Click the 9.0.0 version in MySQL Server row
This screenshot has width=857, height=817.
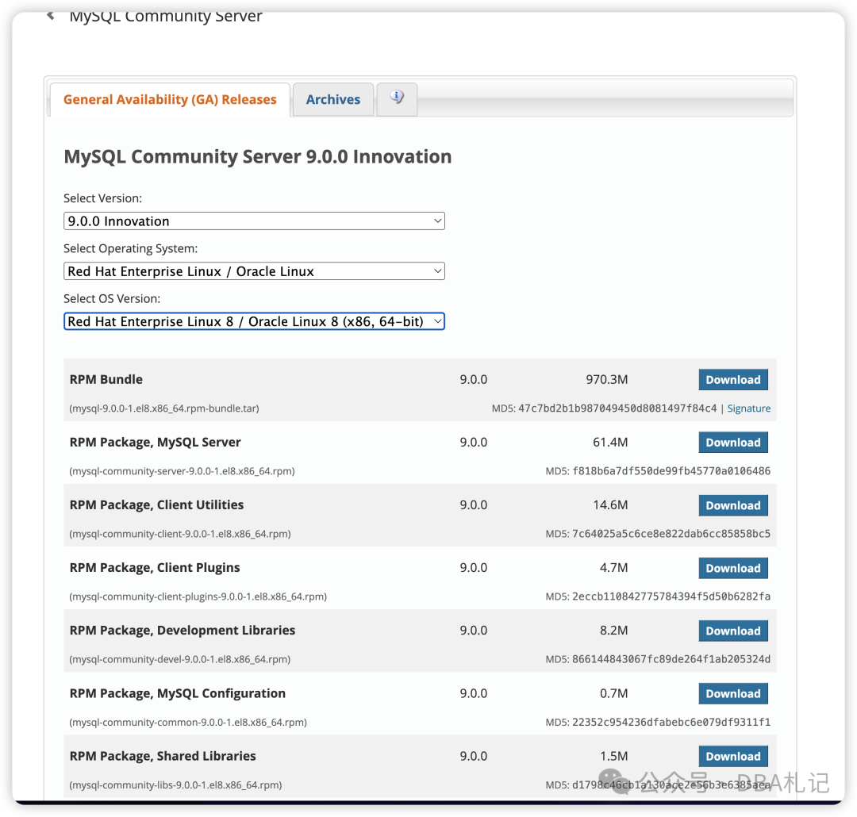473,442
